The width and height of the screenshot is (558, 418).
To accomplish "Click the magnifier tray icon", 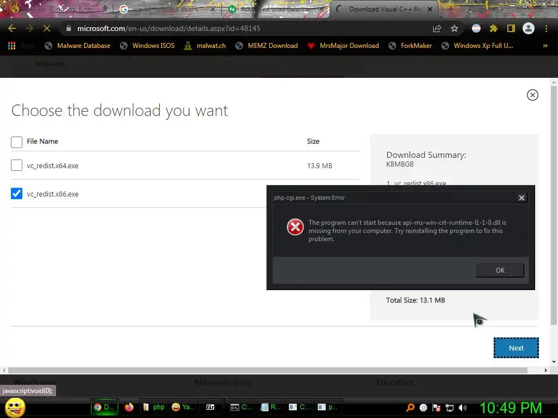I will (410, 407).
